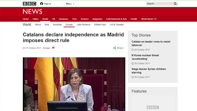Select the Europe sub-section
Screen dimensions: 197x111
pyautogui.click(x=69, y=24)
